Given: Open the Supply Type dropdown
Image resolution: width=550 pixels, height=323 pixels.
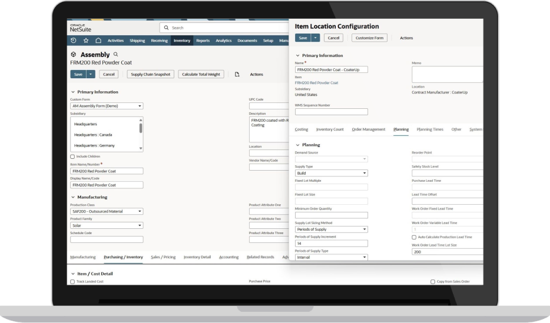Looking at the screenshot, I should tap(332, 173).
